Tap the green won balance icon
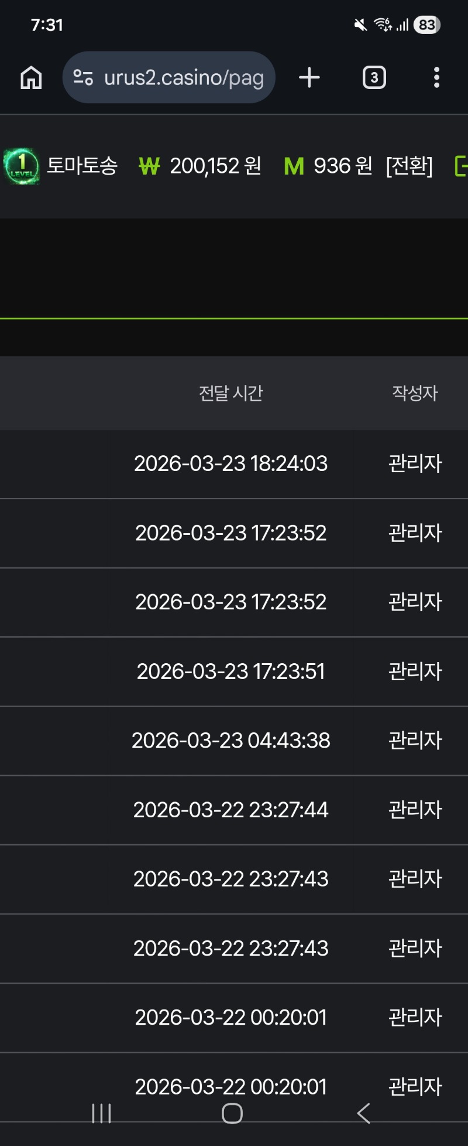The height and width of the screenshot is (1146, 468). (x=149, y=166)
